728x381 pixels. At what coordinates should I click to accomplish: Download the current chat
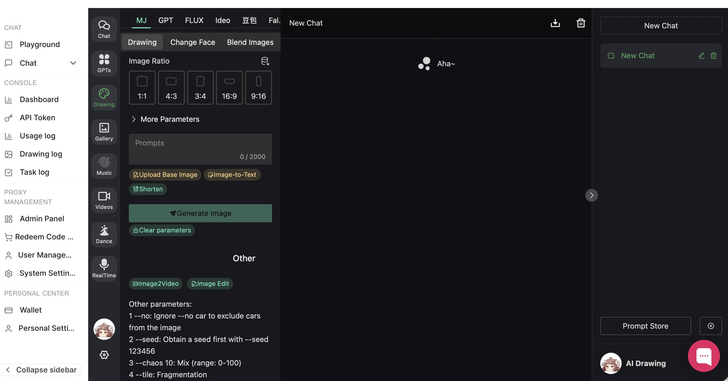pos(555,23)
